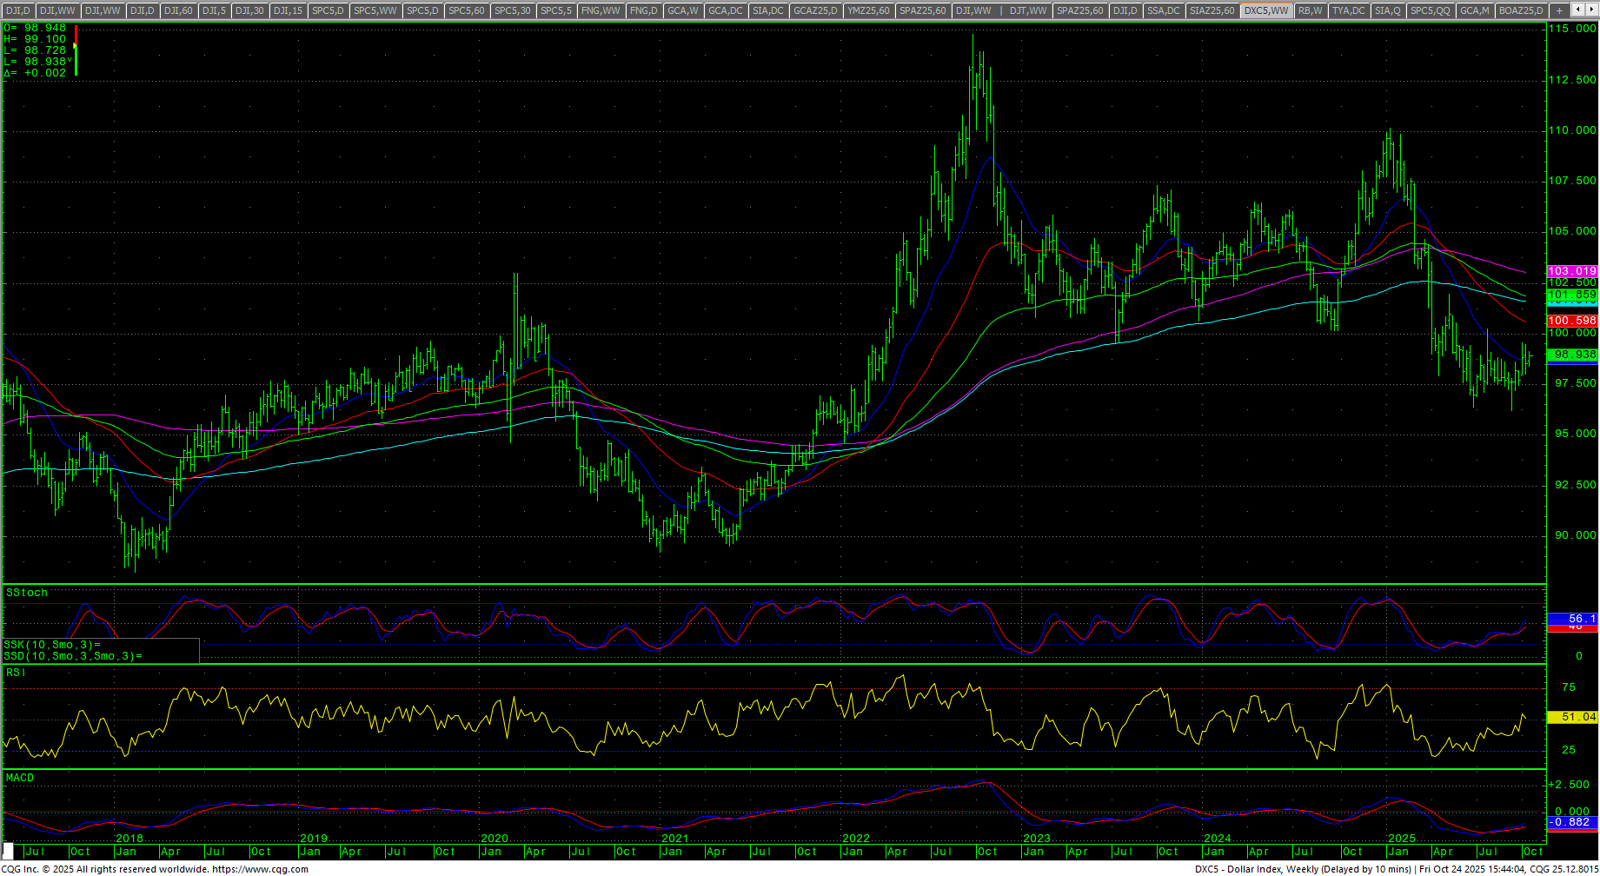Open the YMZ25,60 tab
The height and width of the screenshot is (876, 1600).
867,10
